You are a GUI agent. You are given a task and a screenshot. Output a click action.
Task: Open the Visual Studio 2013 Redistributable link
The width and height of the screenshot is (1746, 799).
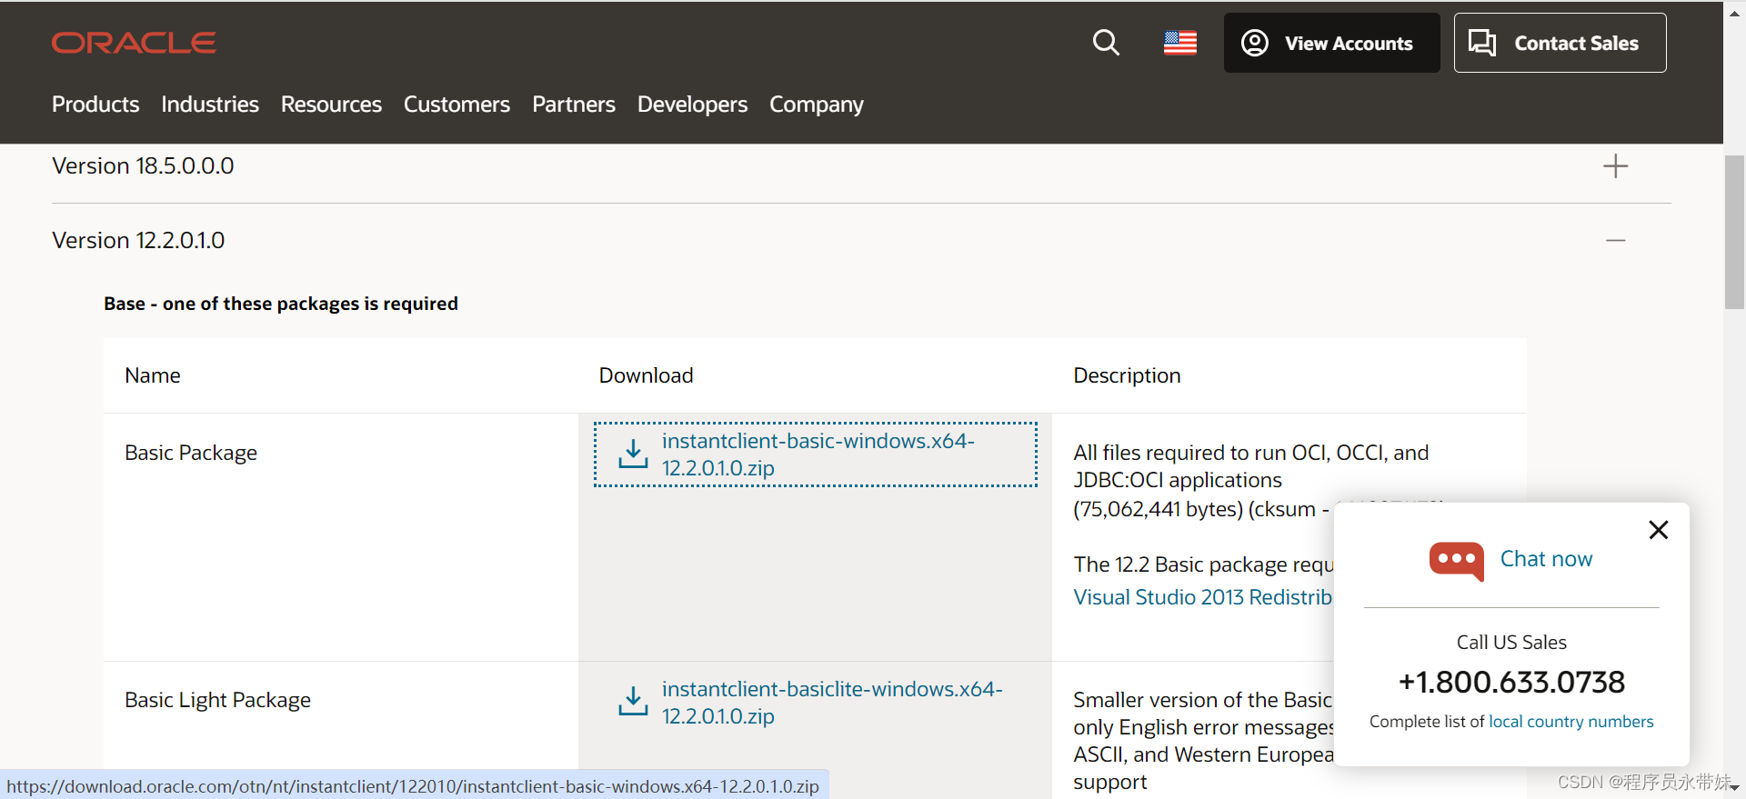coord(1202,597)
